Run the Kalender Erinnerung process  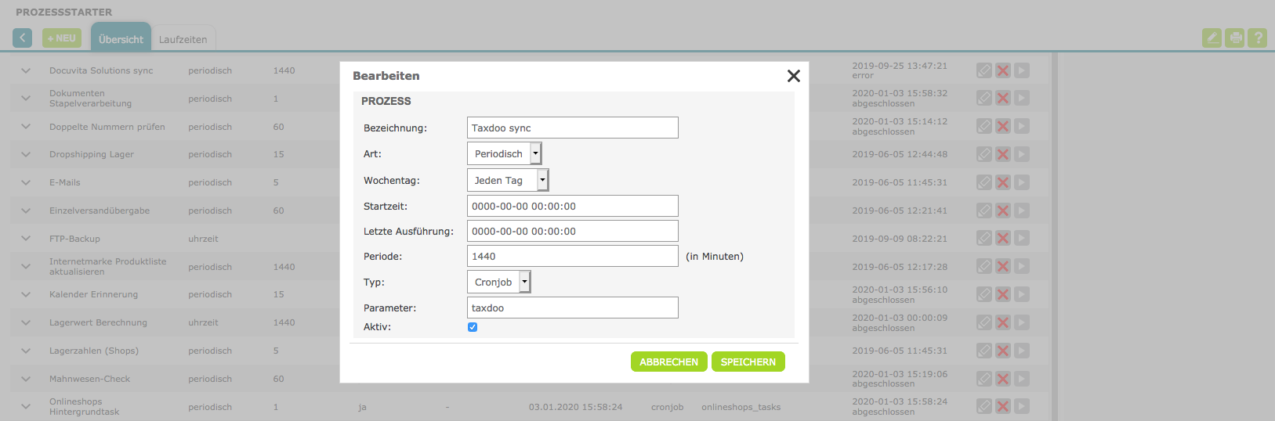[1022, 294]
